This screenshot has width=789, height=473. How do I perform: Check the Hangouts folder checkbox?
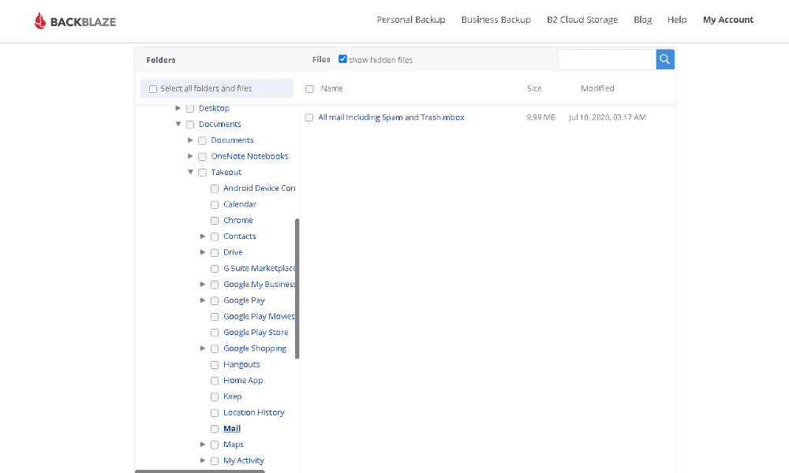point(215,365)
